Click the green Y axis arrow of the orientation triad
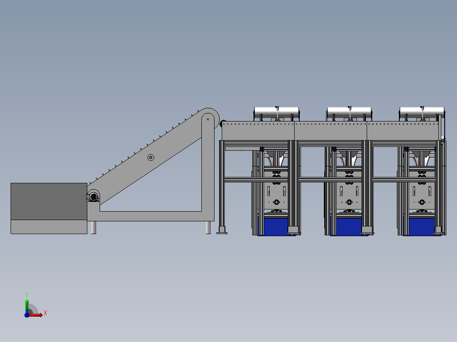 tap(27, 306)
